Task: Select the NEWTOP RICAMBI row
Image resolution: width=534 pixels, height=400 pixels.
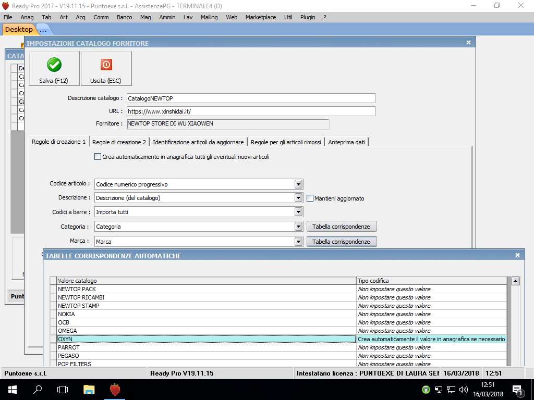Action: [278, 297]
